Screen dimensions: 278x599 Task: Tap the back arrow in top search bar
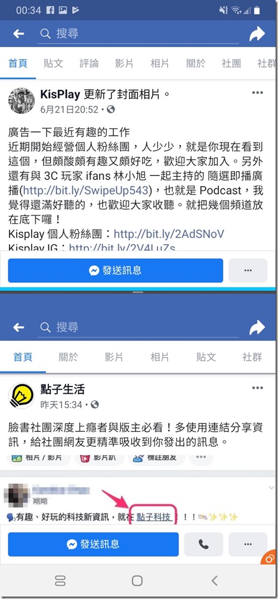click(x=18, y=34)
